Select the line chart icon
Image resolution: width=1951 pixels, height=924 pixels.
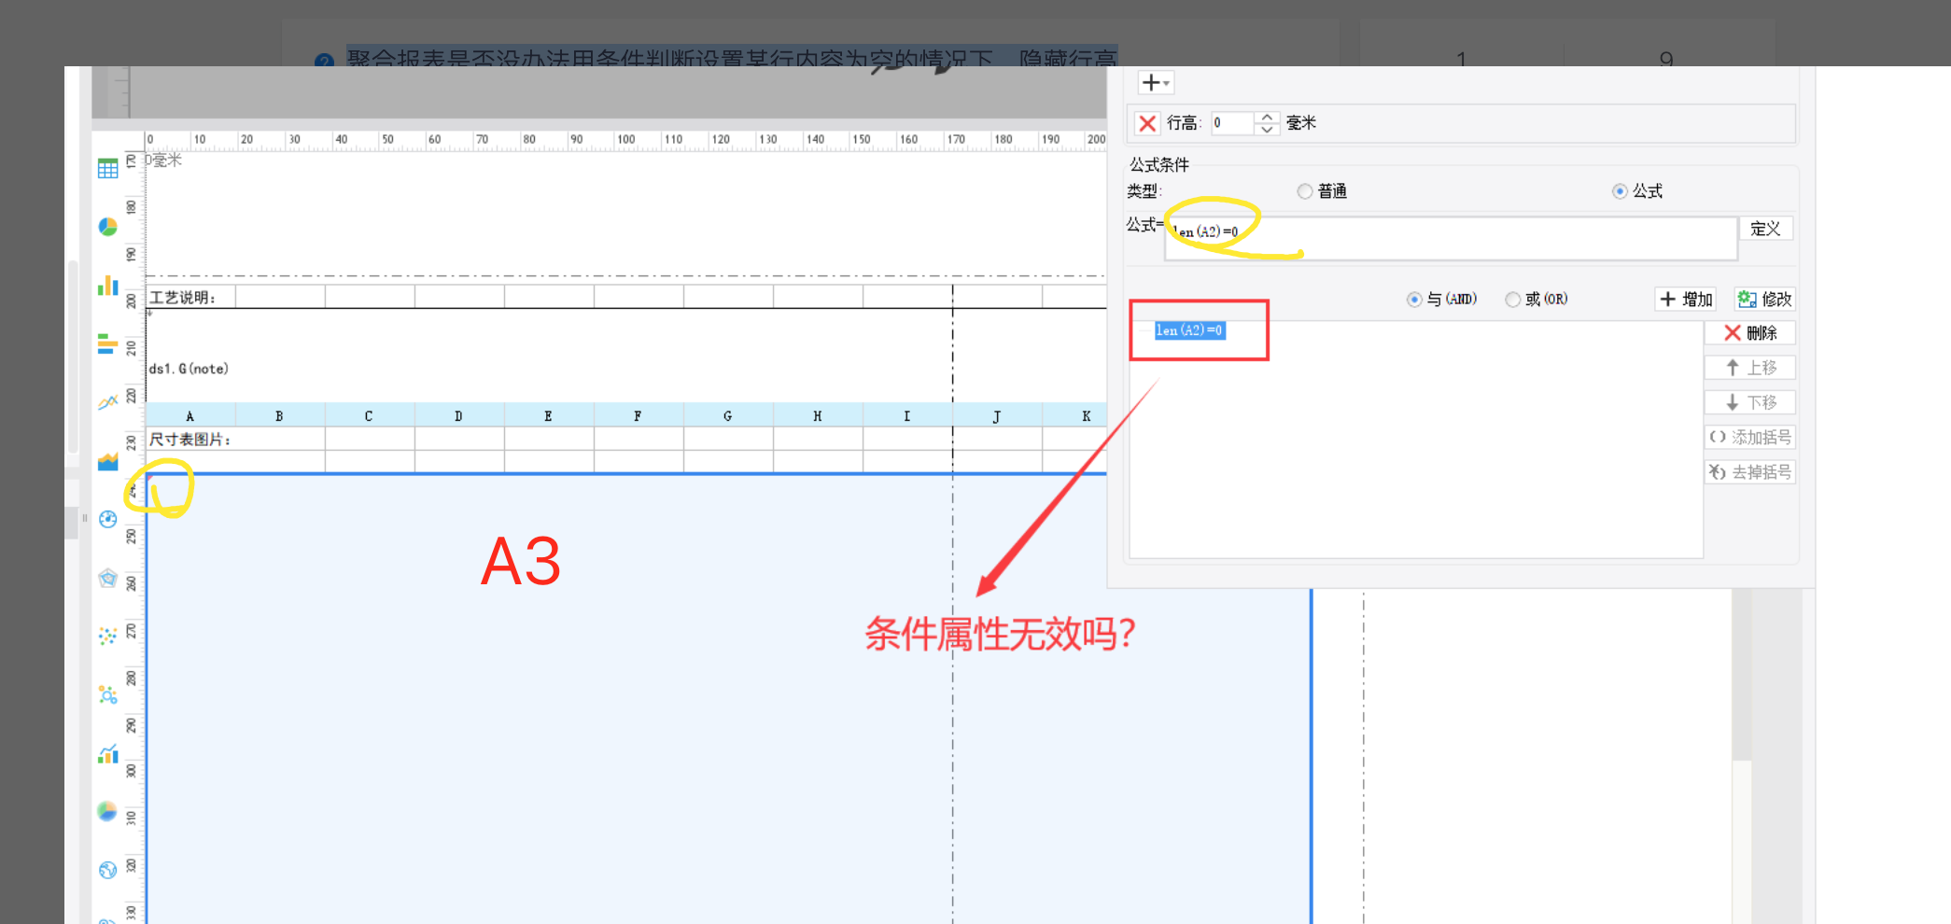pyautogui.click(x=107, y=402)
